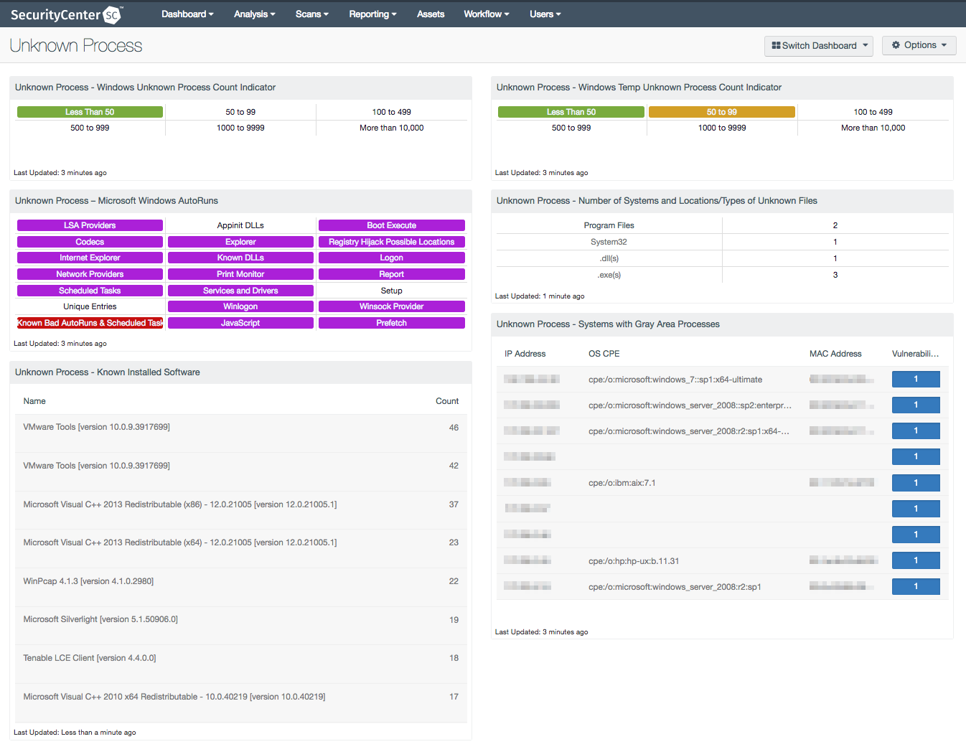
Task: Select the Services and Drivers indicator
Action: 240,291
